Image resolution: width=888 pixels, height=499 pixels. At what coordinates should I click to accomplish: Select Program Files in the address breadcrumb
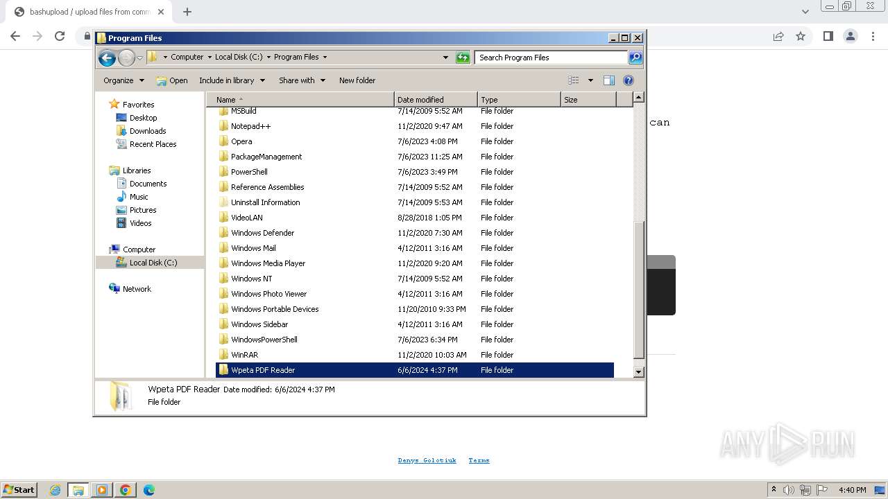296,58
